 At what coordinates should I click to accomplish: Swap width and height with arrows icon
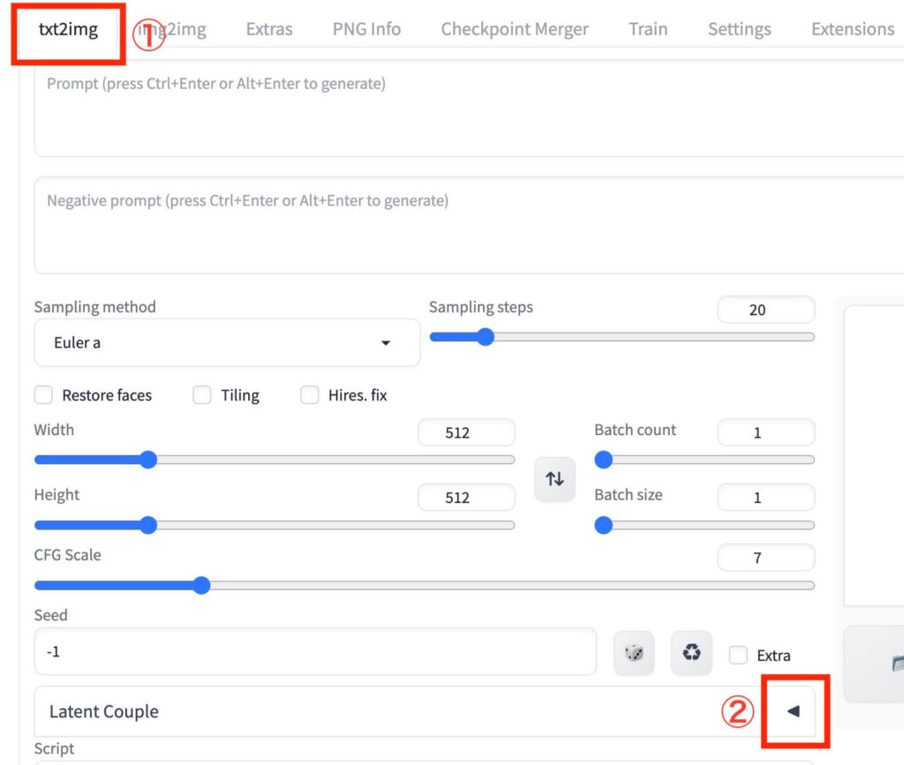pos(554,479)
